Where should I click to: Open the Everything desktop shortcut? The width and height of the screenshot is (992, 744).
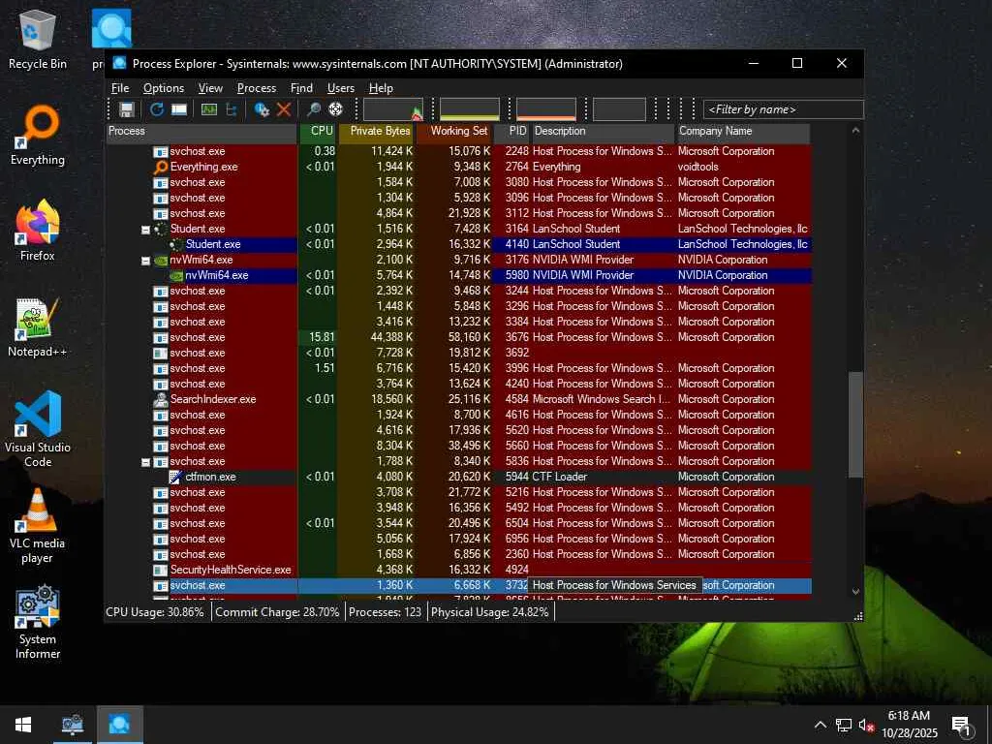(38, 136)
